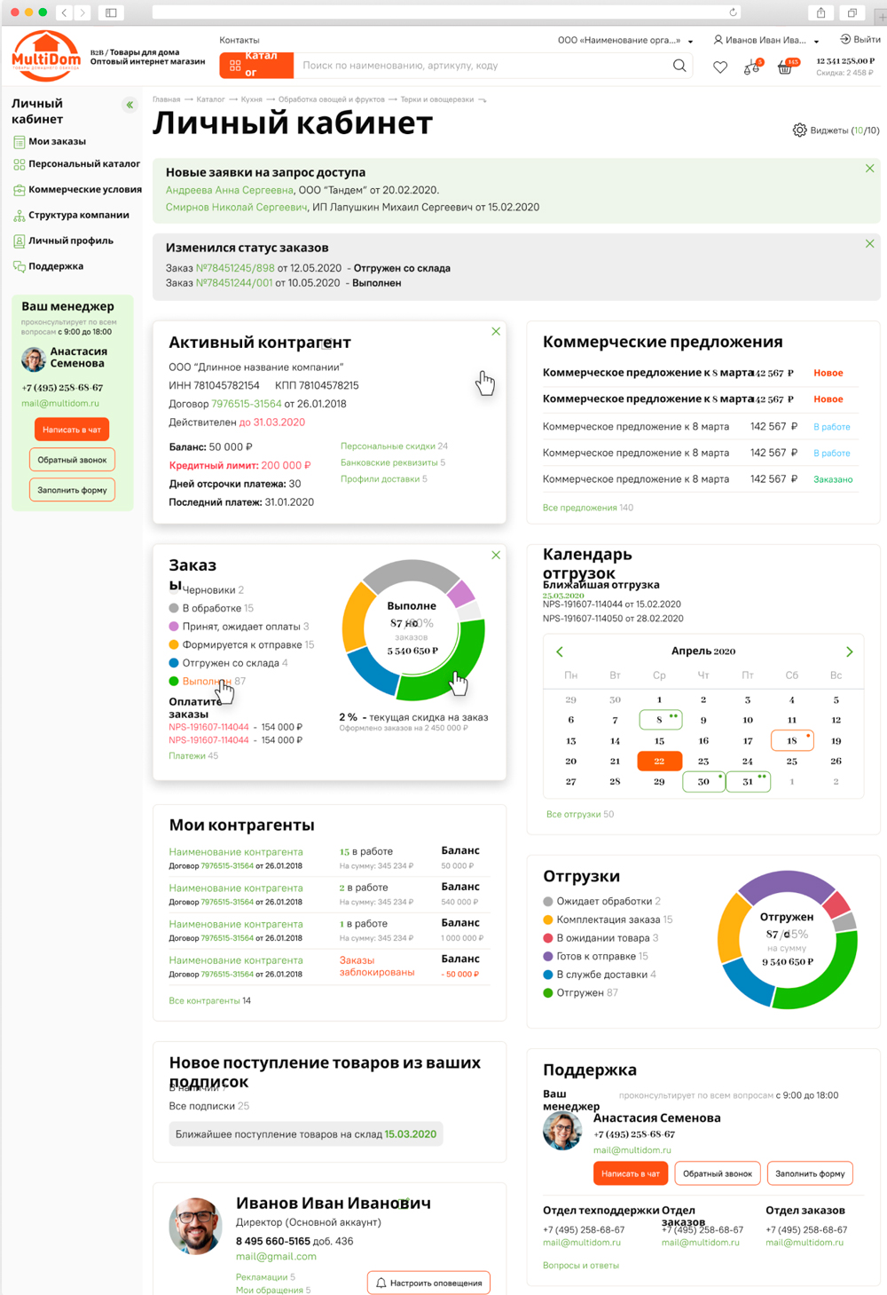The width and height of the screenshot is (887, 1295).
Task: Click Главная in breadcrumbs
Action: click(x=166, y=99)
